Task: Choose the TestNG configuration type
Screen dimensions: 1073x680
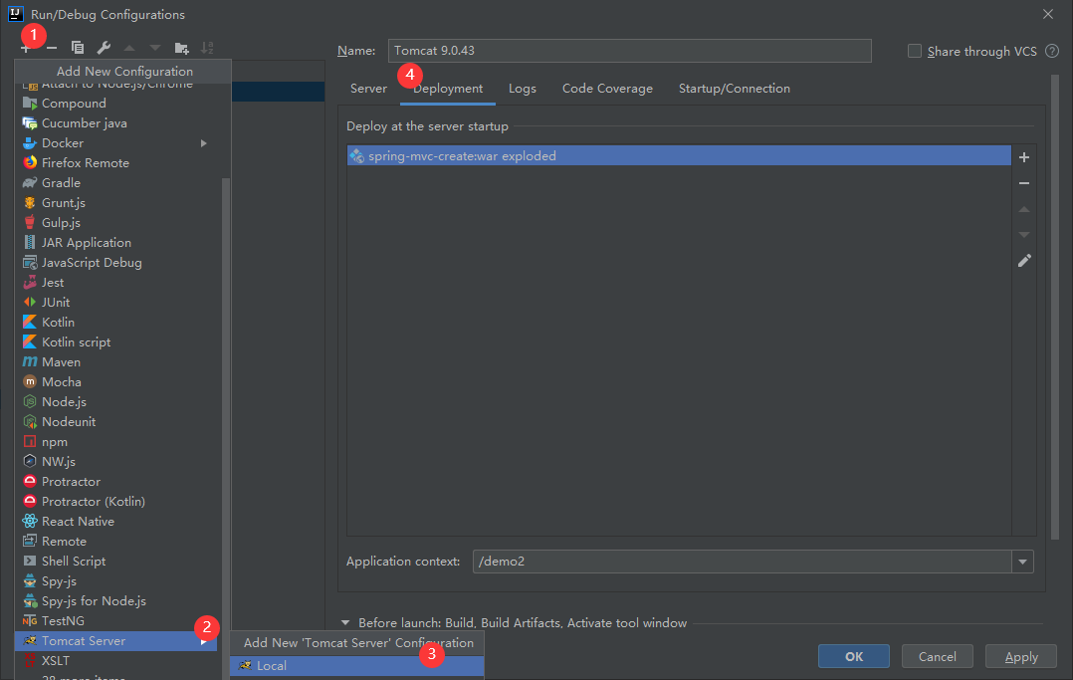Action: tap(116, 620)
